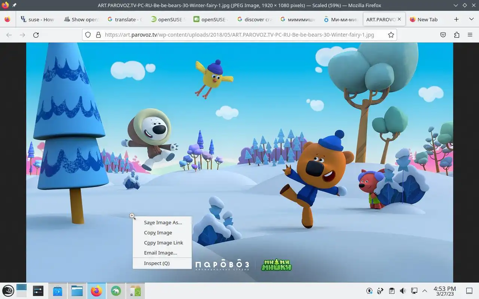The height and width of the screenshot is (299, 479).
Task: Open the green round taskbar application
Action: coord(116,291)
